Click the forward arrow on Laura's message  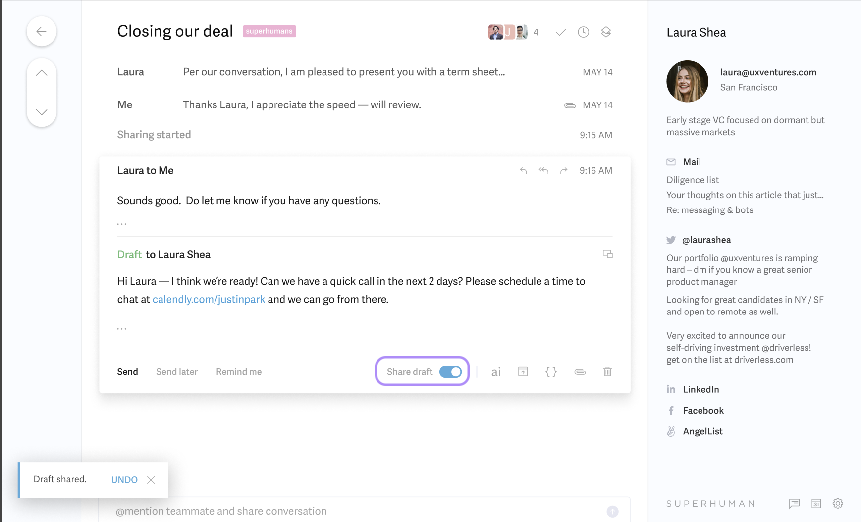click(x=563, y=171)
